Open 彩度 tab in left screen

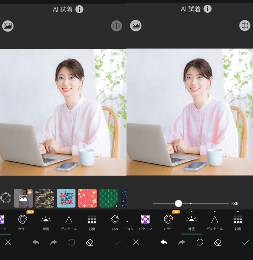tap(92, 222)
